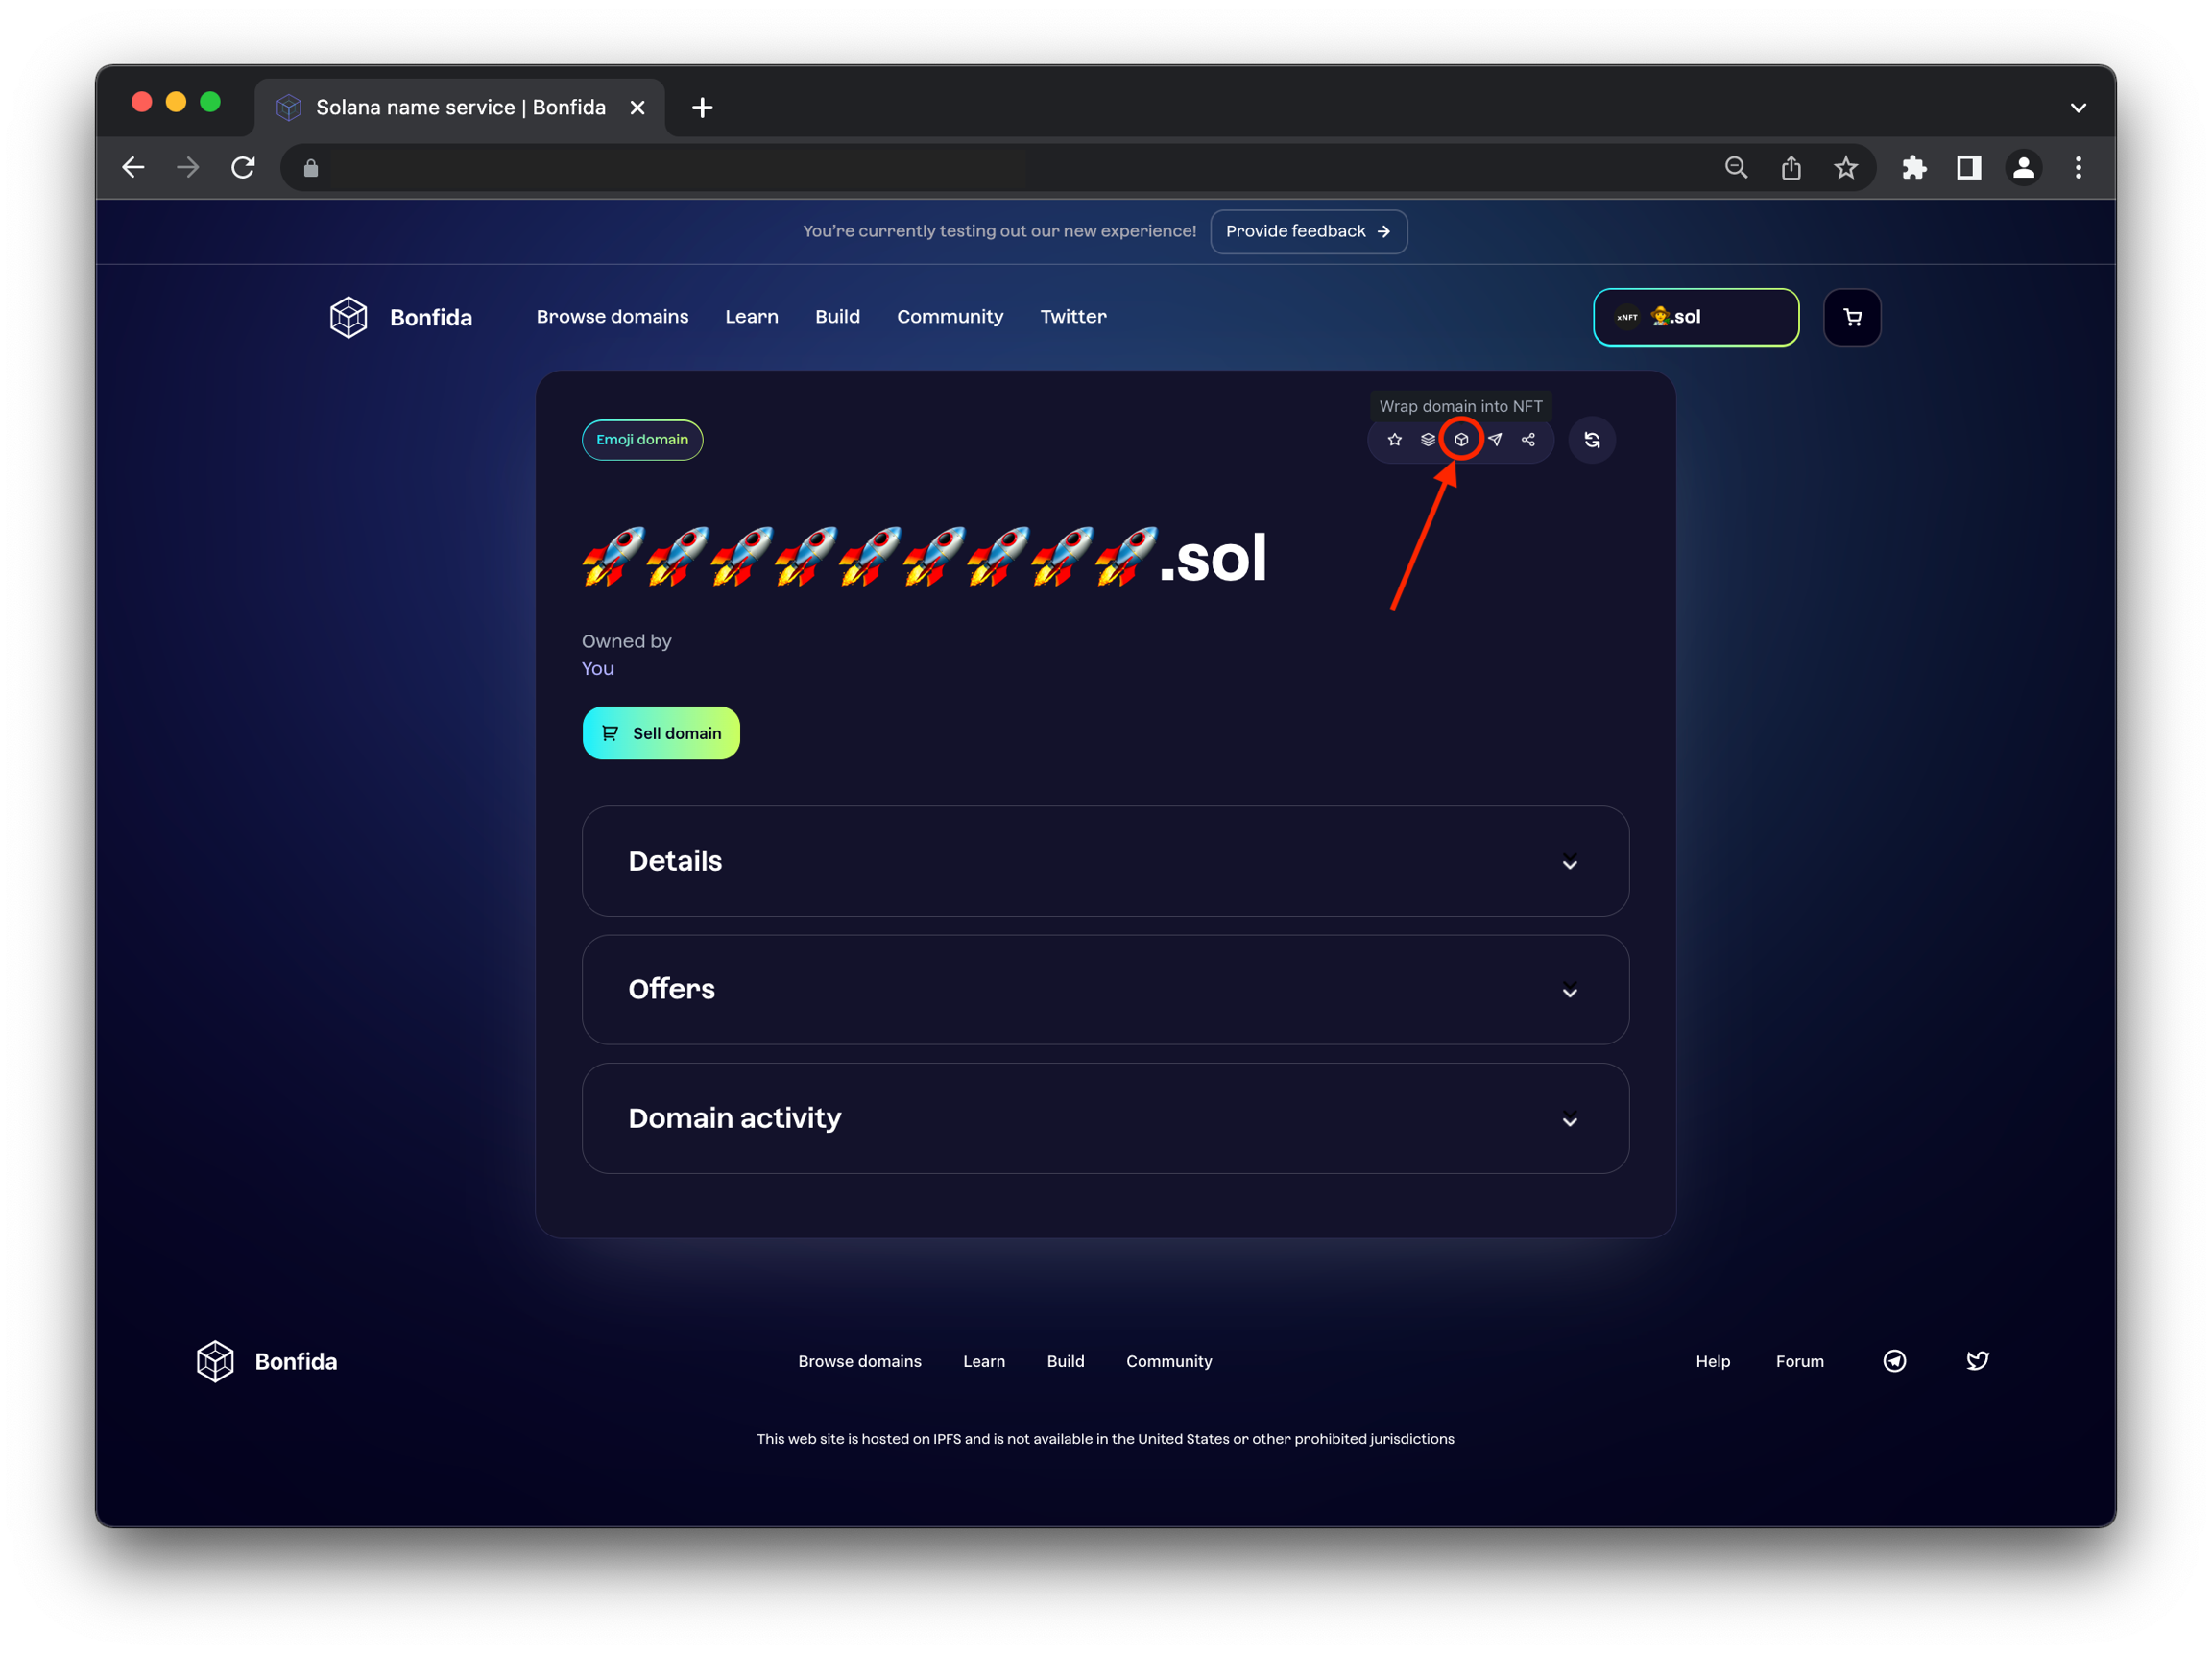Click the star favorite icon on domain card
The height and width of the screenshot is (1654, 2212).
pos(1395,440)
